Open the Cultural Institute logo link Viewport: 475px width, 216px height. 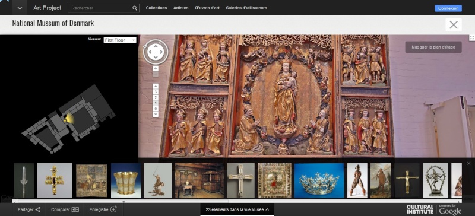[420, 209]
